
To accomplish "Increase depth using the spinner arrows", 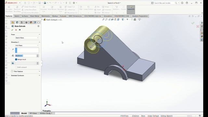I will click(38, 55).
